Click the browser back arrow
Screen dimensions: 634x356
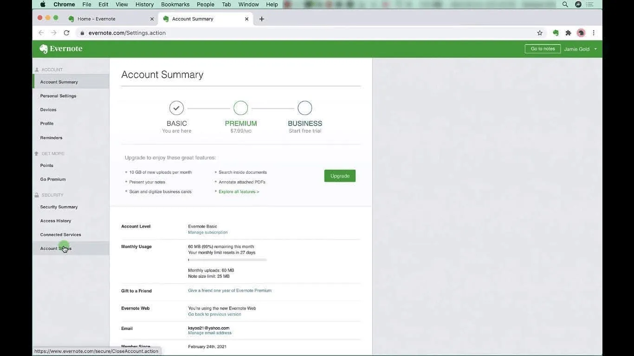(x=41, y=33)
